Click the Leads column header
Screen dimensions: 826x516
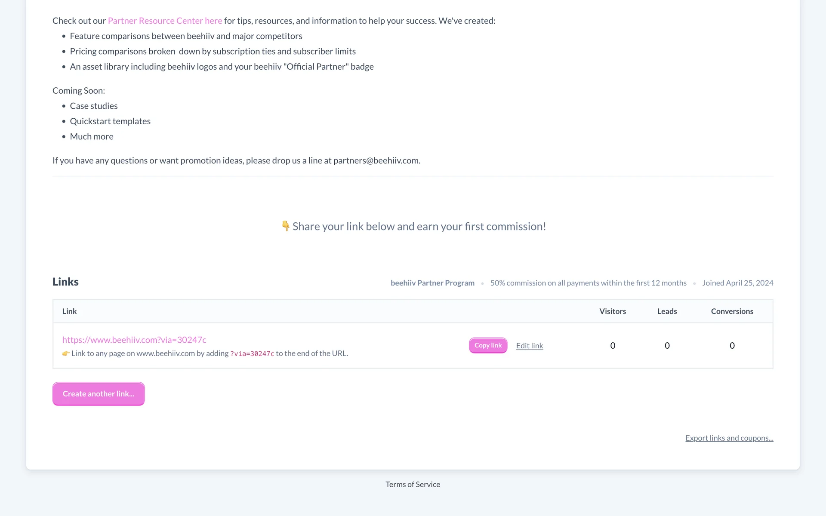[x=667, y=311]
